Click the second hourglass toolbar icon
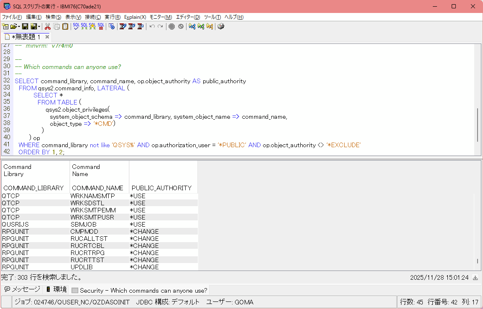Viewport: 483px width, 309px height. (132, 26)
